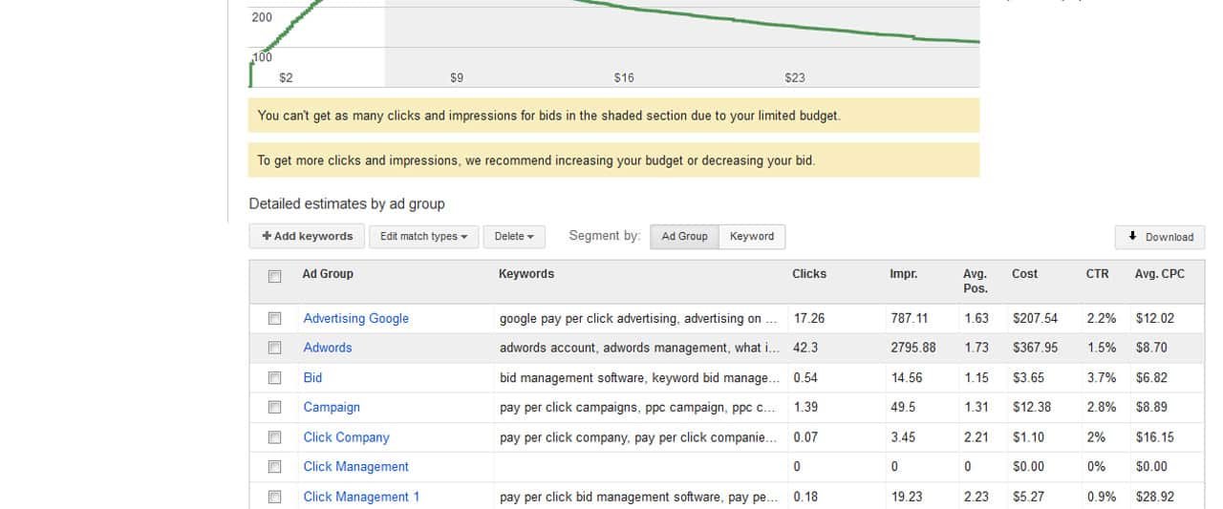This screenshot has height=509, width=1223.
Task: Open the Click Company ad group
Action: pyautogui.click(x=346, y=437)
